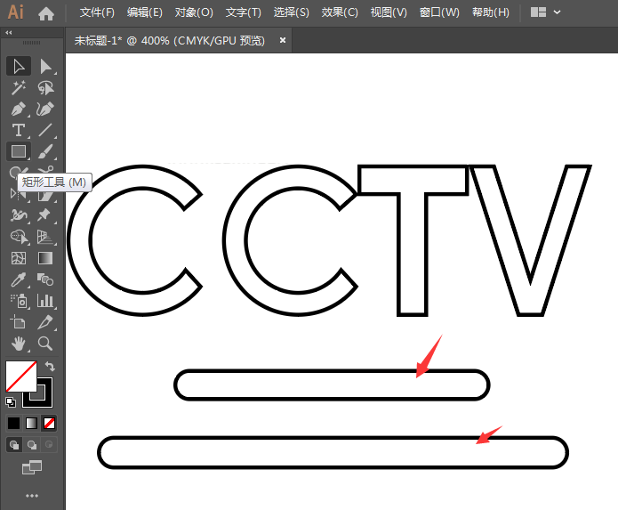618x510 pixels.
Task: Open the 帮助(H) menu
Action: 491,12
